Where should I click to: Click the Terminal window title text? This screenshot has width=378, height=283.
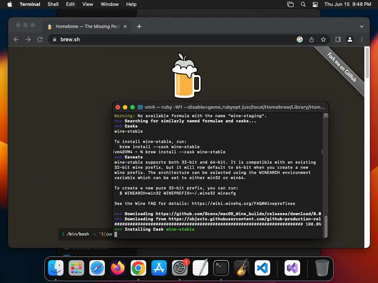[234, 107]
